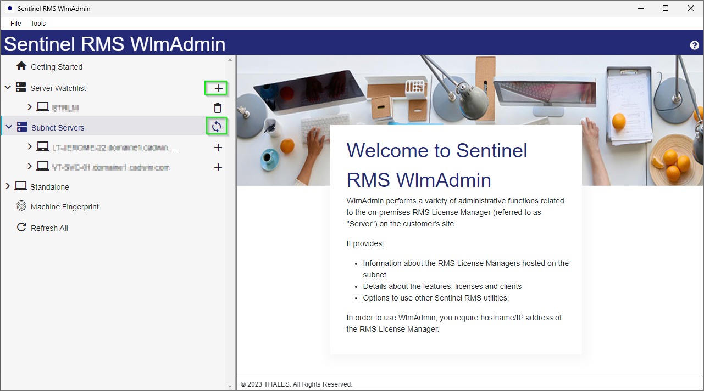Select Subnet Servers in the tree
The width and height of the screenshot is (704, 391).
pyautogui.click(x=58, y=128)
